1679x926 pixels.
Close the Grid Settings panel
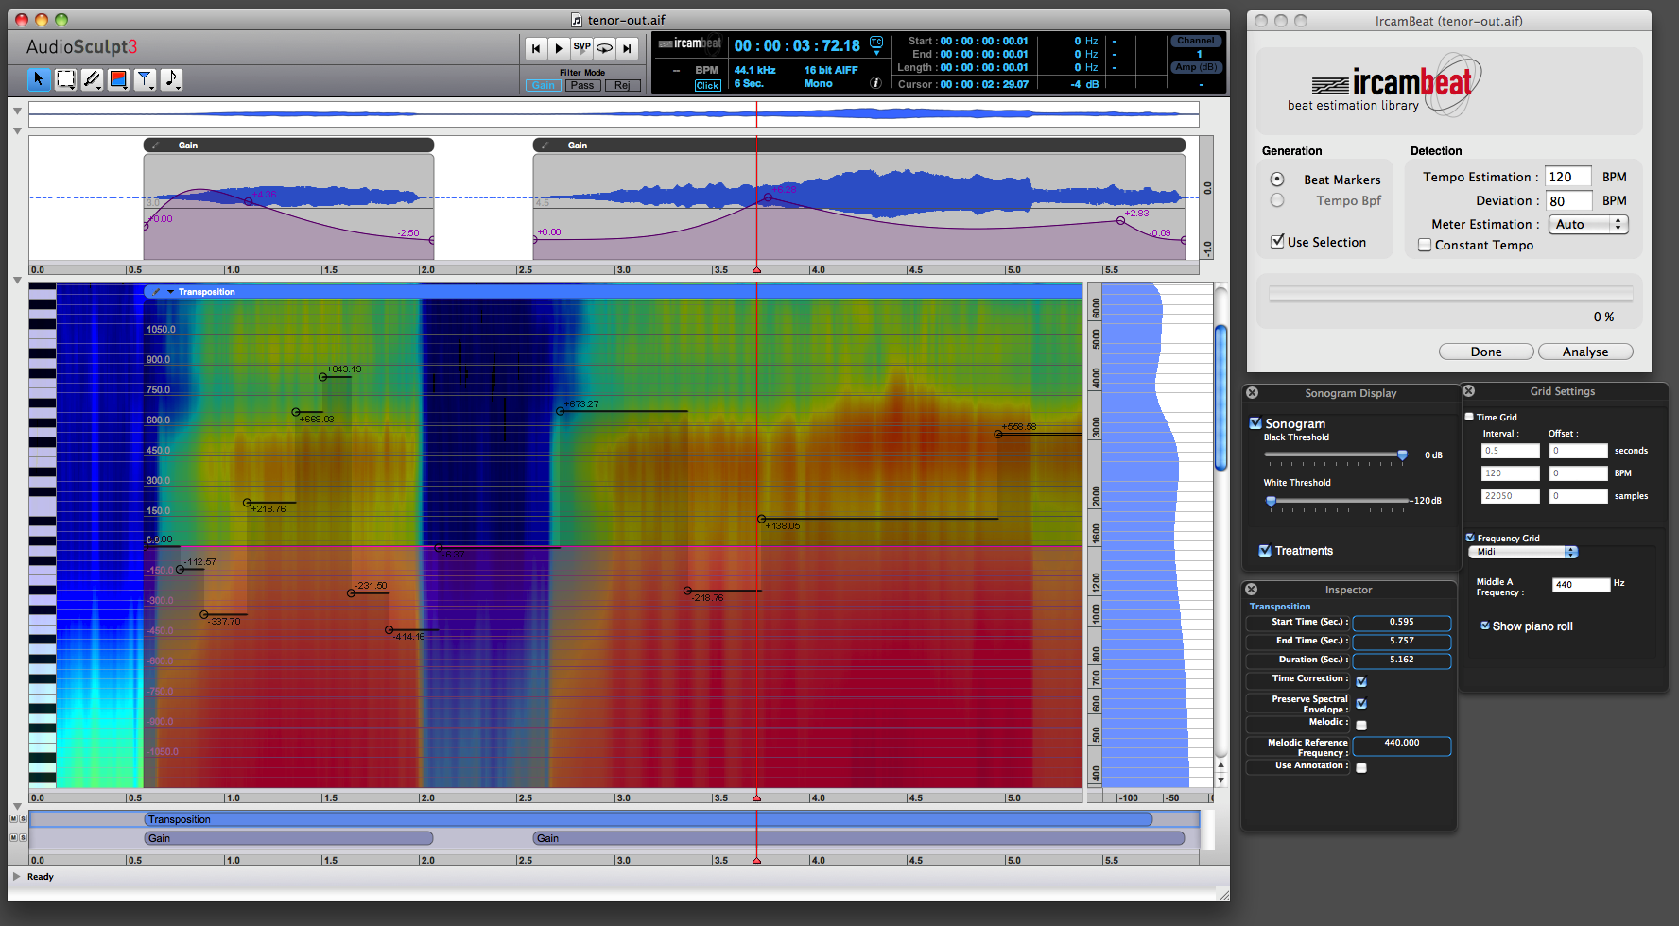click(1468, 390)
